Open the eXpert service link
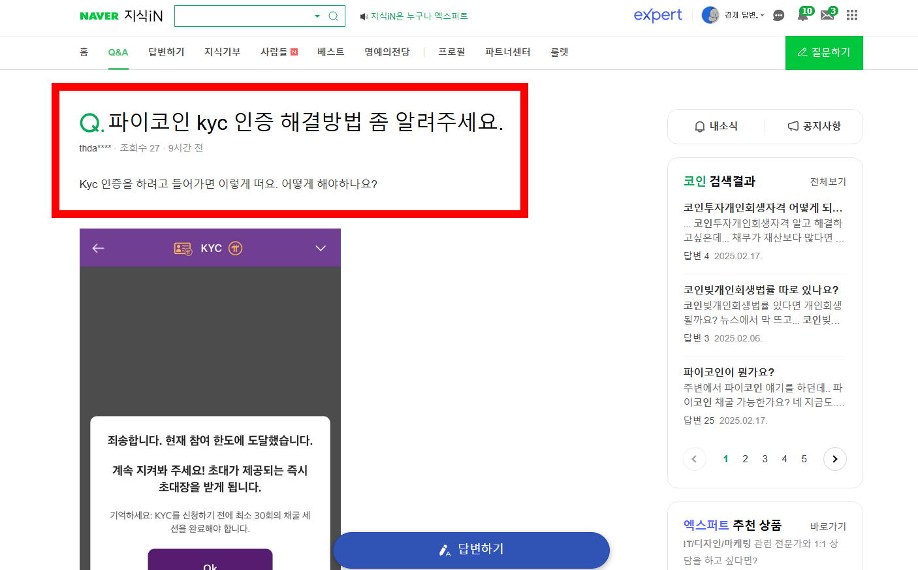 pyautogui.click(x=657, y=15)
